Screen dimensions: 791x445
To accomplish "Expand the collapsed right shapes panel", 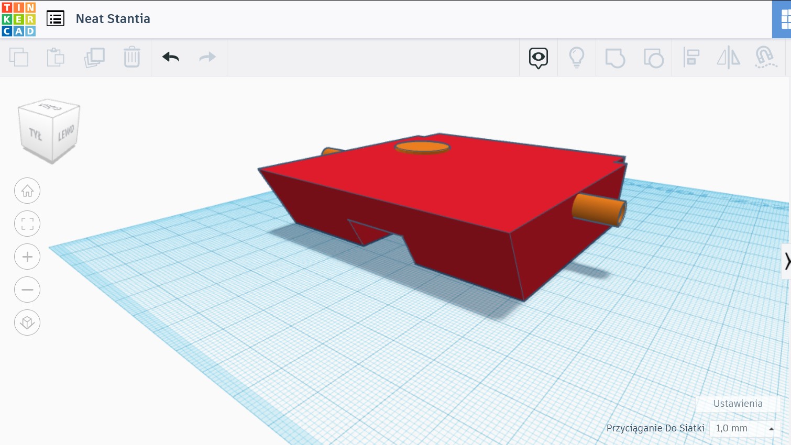I will (786, 261).
